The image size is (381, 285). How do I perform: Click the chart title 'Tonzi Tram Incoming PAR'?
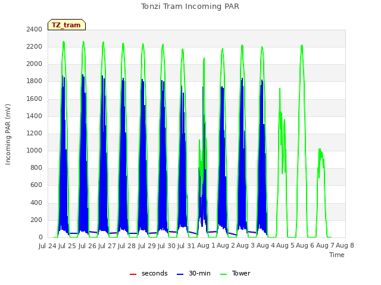tap(190, 7)
